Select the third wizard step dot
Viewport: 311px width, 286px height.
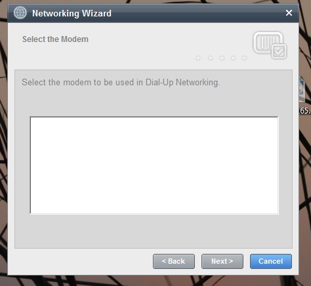(x=222, y=58)
